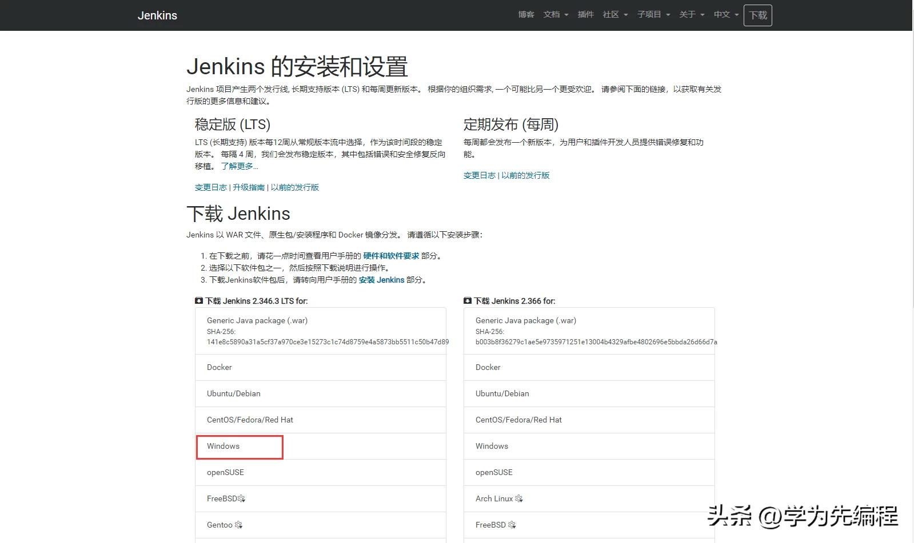Open the 了解更多 link in the LTS section
This screenshot has height=543, width=914.
tap(240, 166)
